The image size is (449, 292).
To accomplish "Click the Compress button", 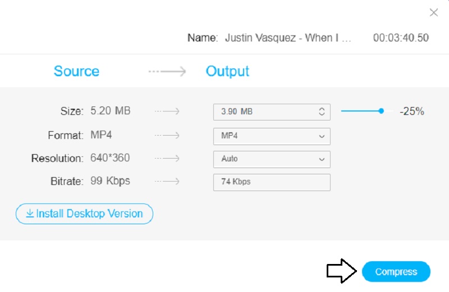I will click(x=396, y=272).
